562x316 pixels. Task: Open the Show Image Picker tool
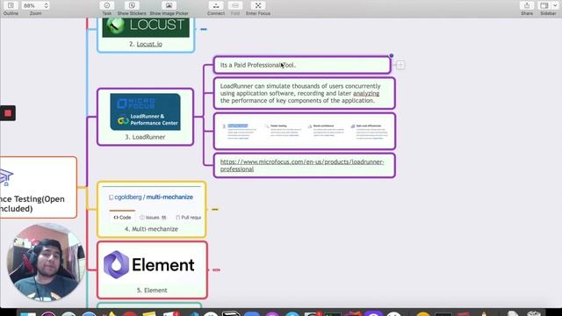point(169,5)
